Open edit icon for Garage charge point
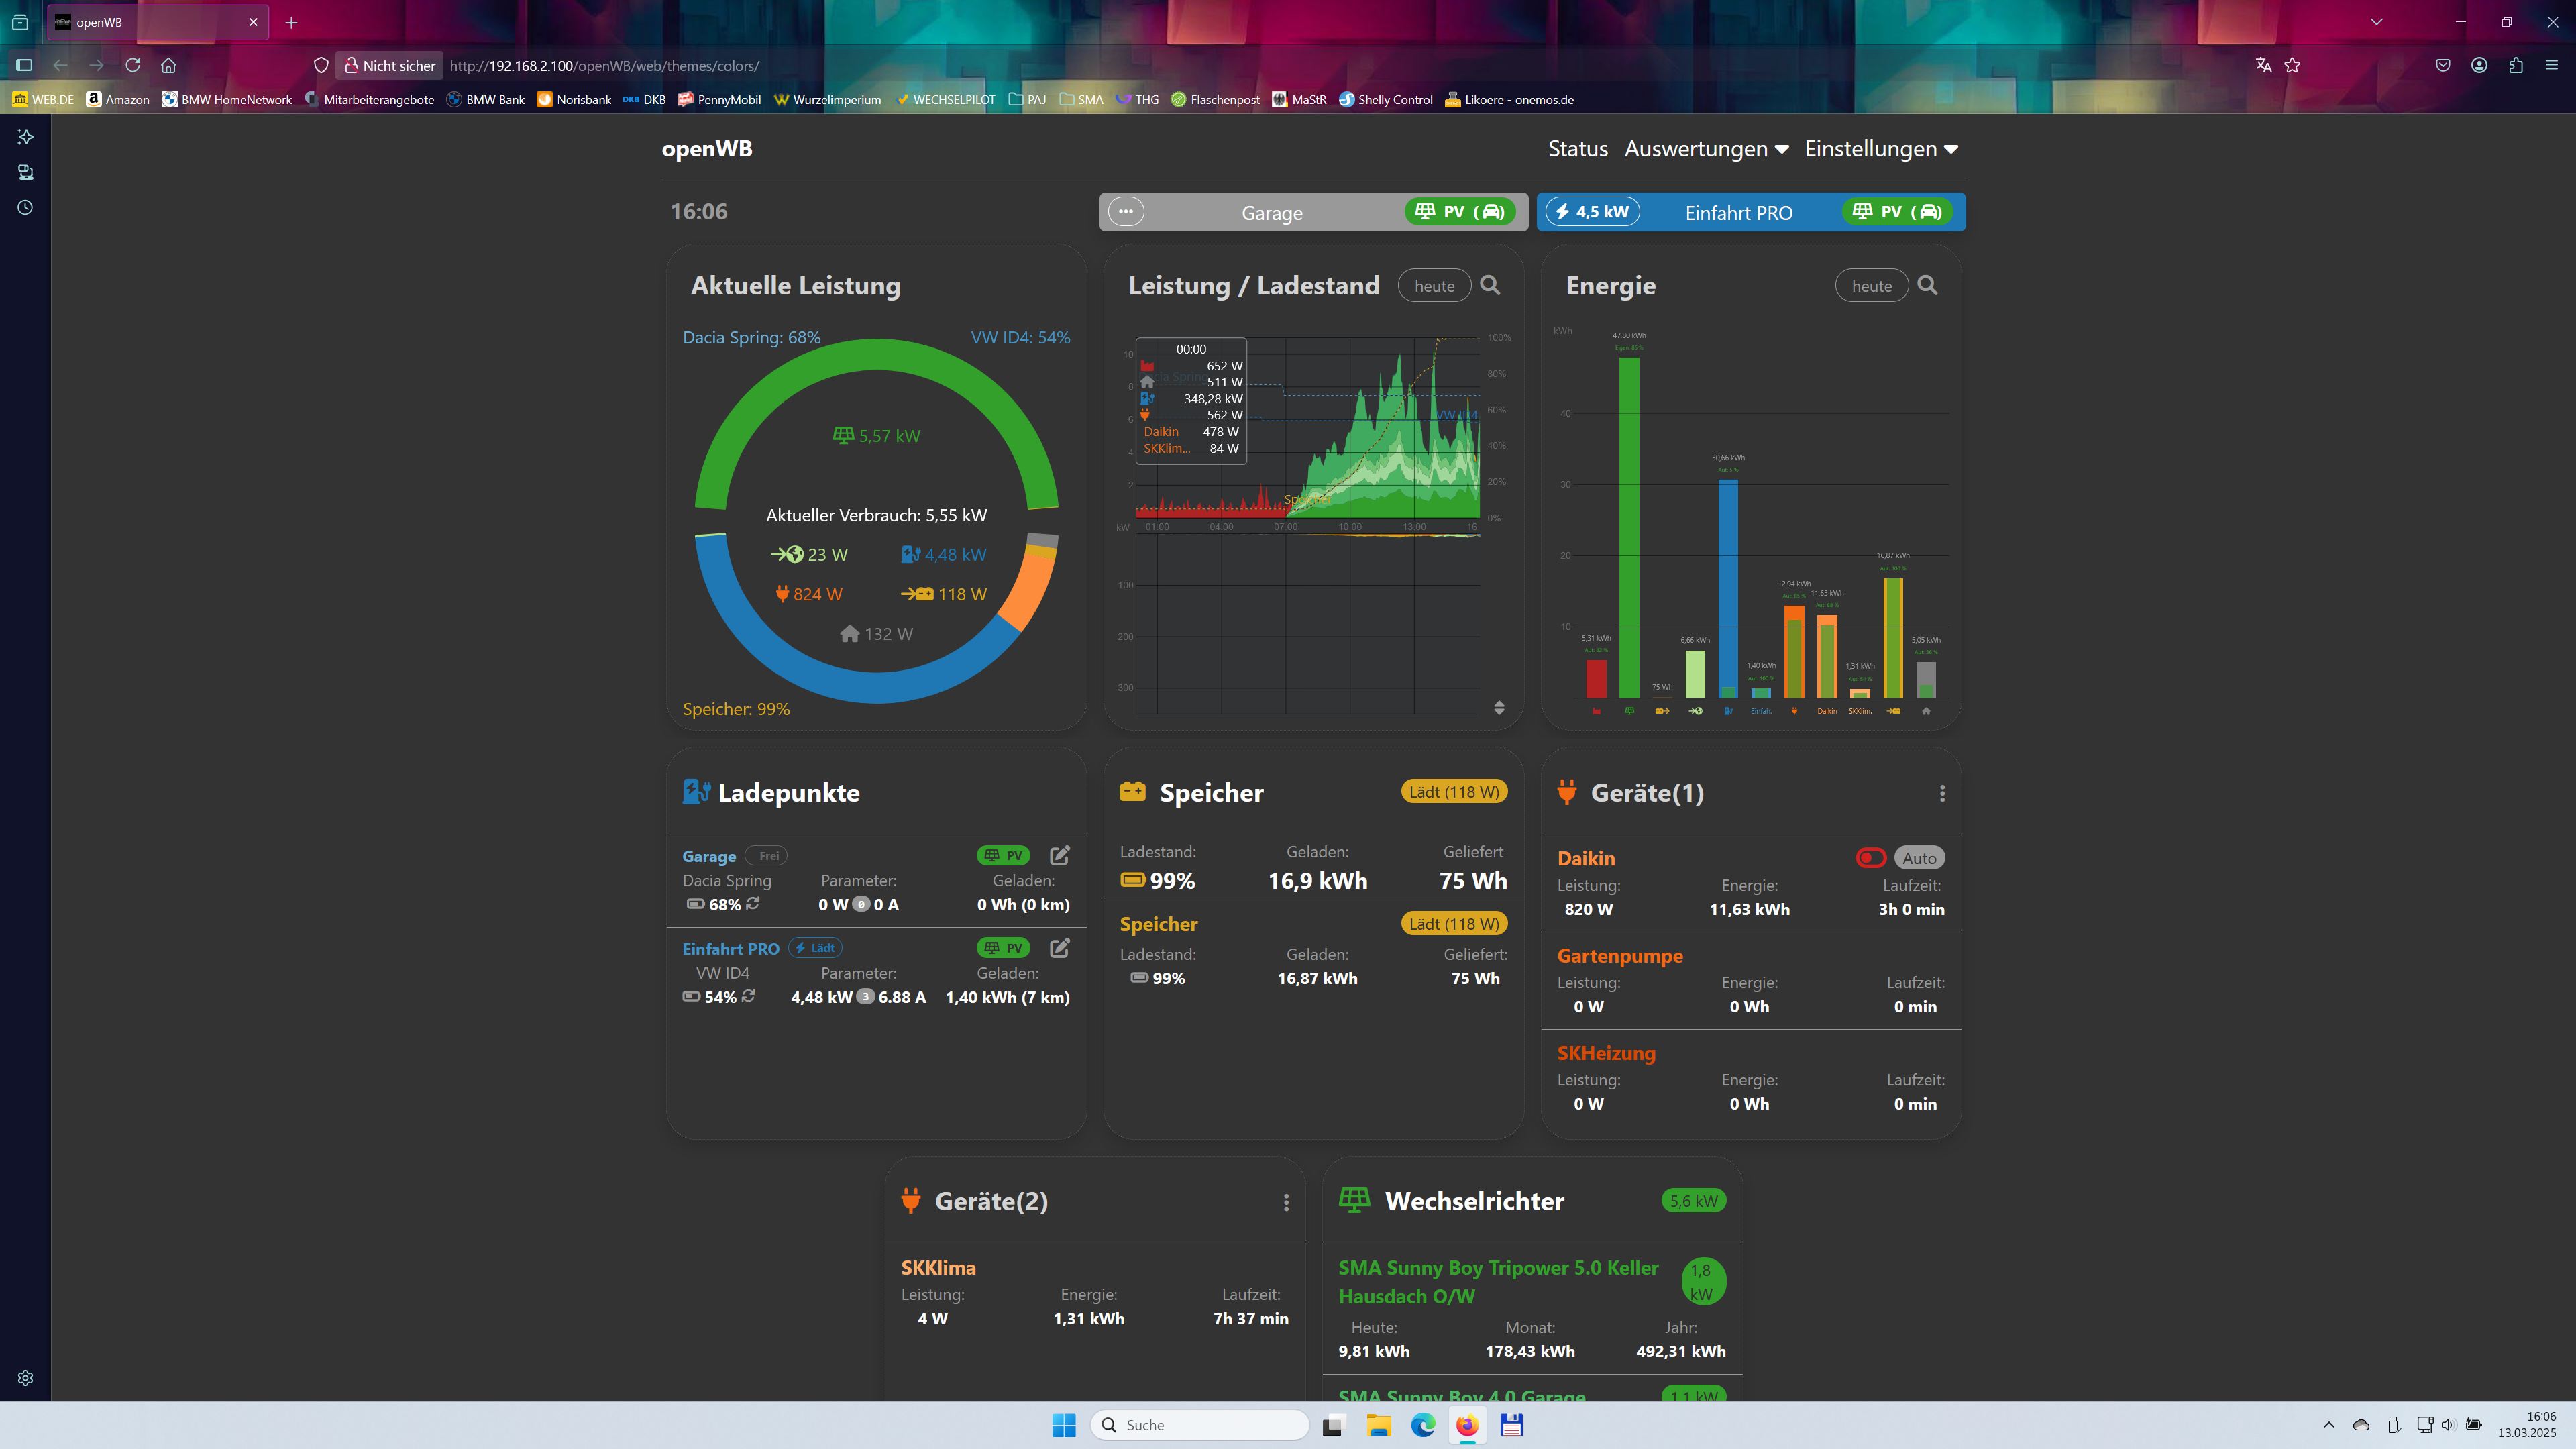Viewport: 2576px width, 1449px height. coord(1060,855)
